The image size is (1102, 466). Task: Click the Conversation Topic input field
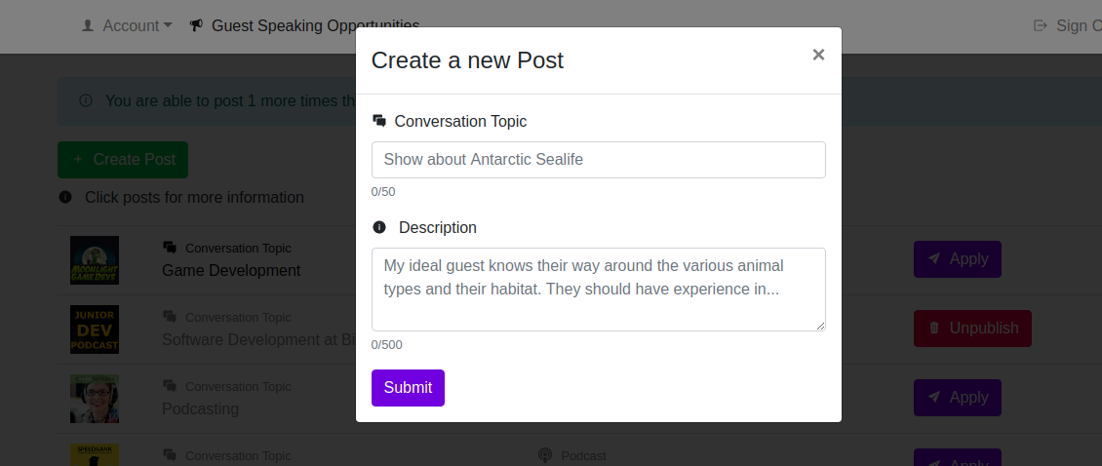pyautogui.click(x=598, y=160)
